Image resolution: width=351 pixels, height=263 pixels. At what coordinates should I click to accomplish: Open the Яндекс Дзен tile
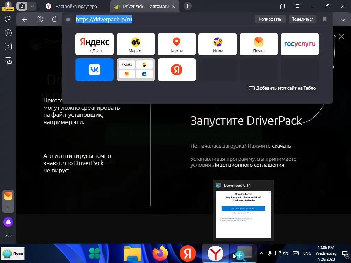[95, 44]
